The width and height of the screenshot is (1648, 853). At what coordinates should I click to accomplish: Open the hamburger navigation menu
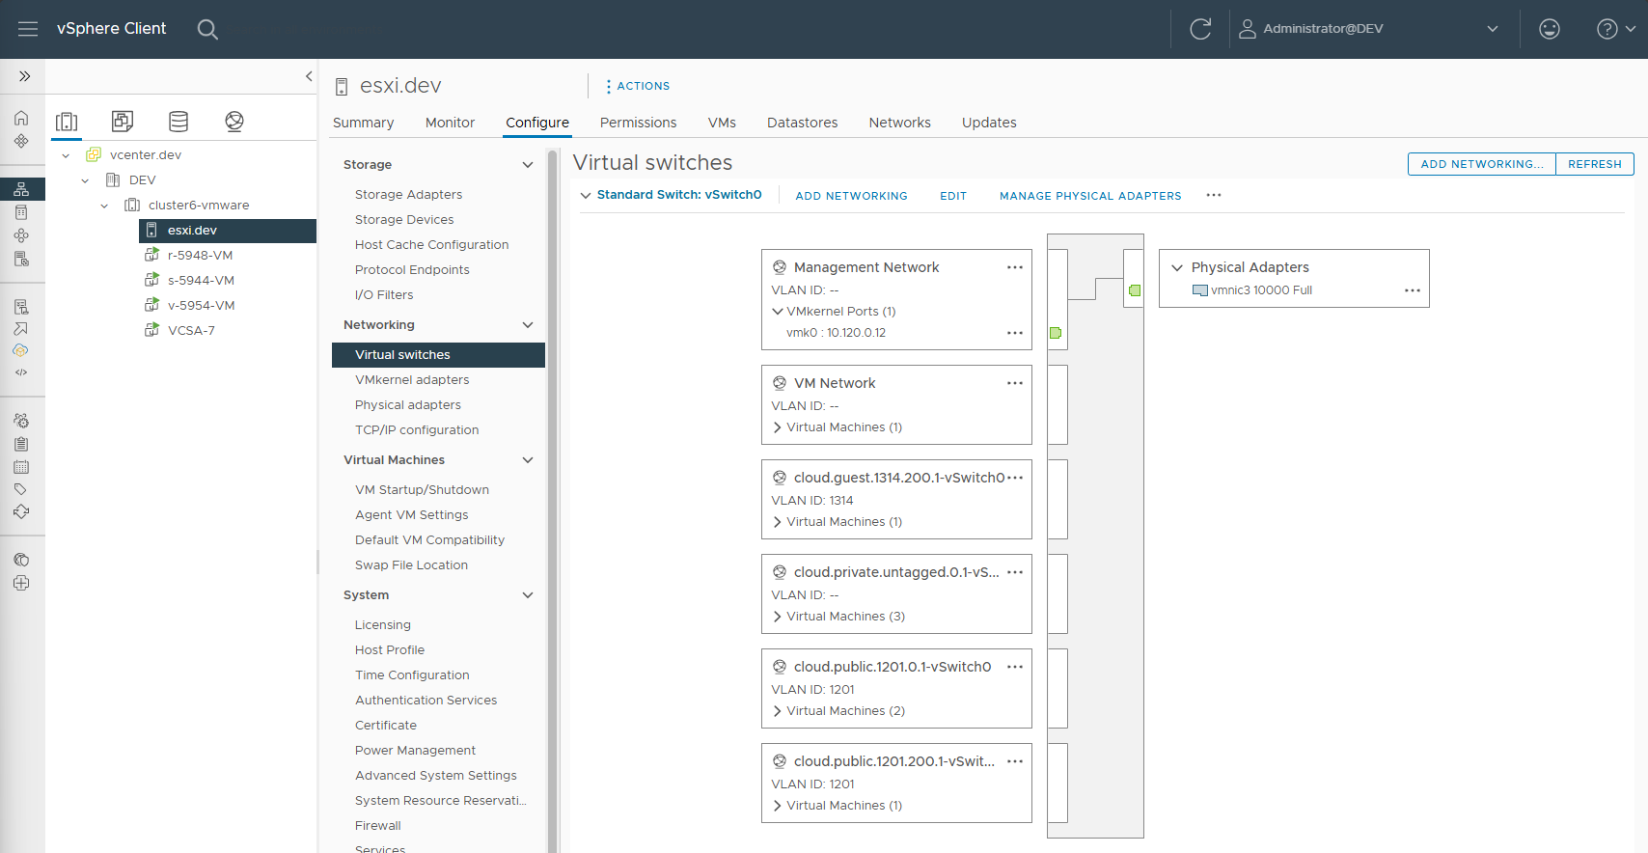click(28, 29)
